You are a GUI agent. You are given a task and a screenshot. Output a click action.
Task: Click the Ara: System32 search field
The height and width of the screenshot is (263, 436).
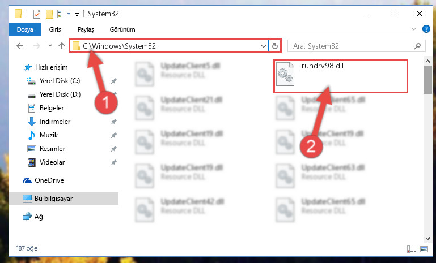[352, 46]
